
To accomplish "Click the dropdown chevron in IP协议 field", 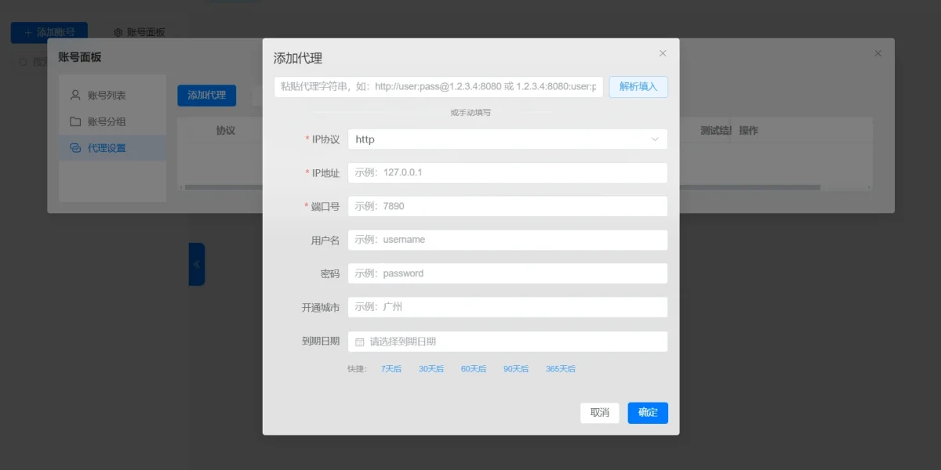I will (x=655, y=139).
